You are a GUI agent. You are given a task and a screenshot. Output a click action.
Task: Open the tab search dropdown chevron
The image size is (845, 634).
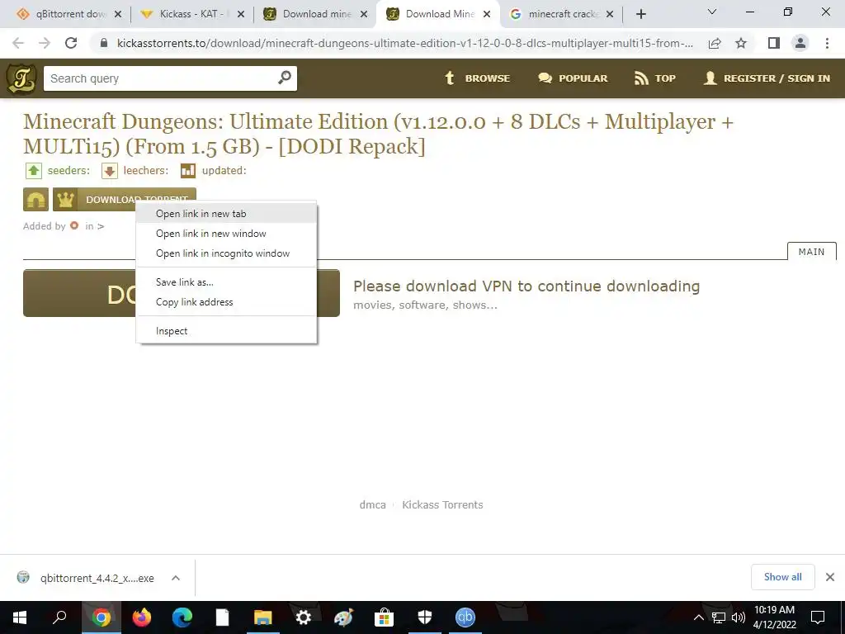click(712, 12)
